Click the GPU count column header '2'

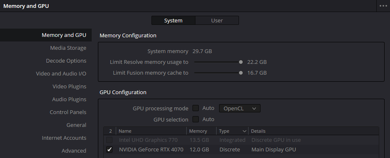pyautogui.click(x=110, y=131)
